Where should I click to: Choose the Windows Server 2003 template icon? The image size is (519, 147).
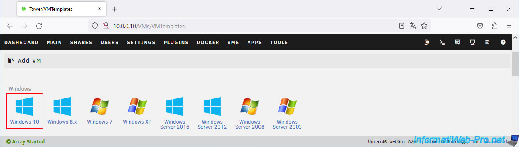(287, 107)
